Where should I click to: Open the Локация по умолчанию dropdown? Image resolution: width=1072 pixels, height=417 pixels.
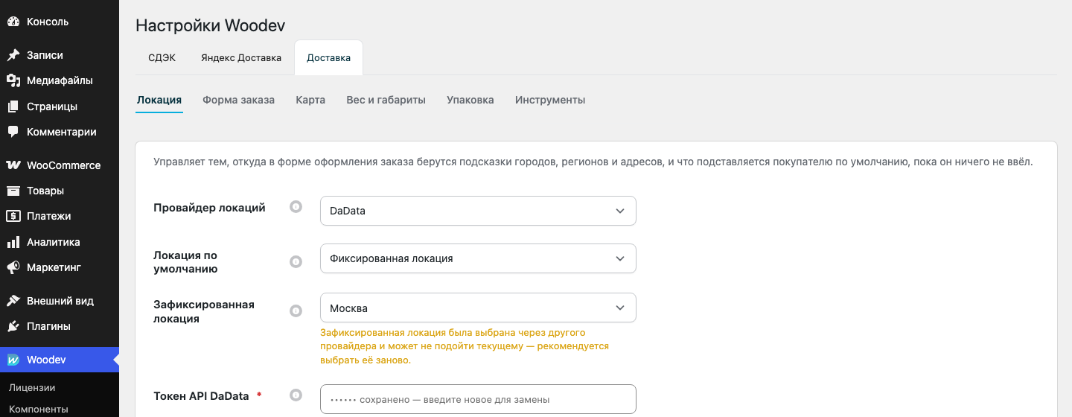pos(478,258)
